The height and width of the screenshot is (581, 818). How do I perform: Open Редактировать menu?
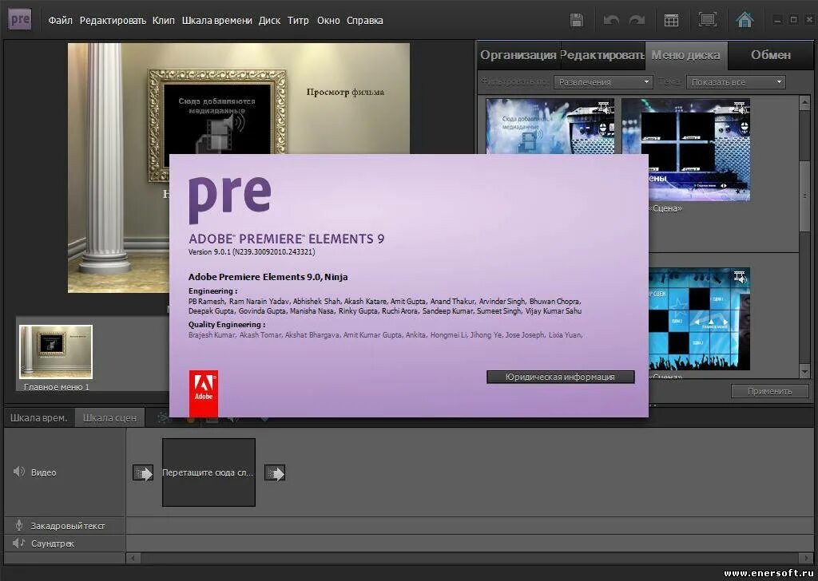pos(113,20)
